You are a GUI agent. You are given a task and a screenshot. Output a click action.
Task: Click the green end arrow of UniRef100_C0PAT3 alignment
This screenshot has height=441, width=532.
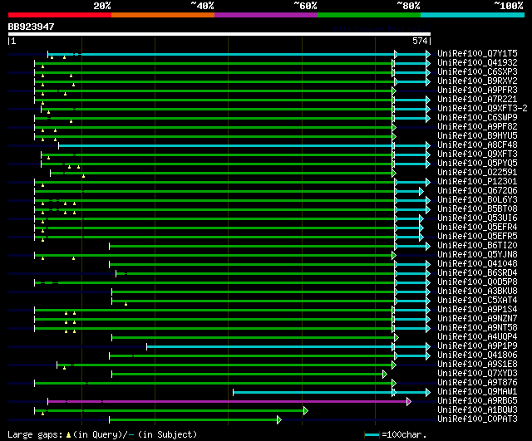point(279,420)
